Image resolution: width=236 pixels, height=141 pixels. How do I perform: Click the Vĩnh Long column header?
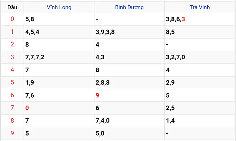[59, 7]
